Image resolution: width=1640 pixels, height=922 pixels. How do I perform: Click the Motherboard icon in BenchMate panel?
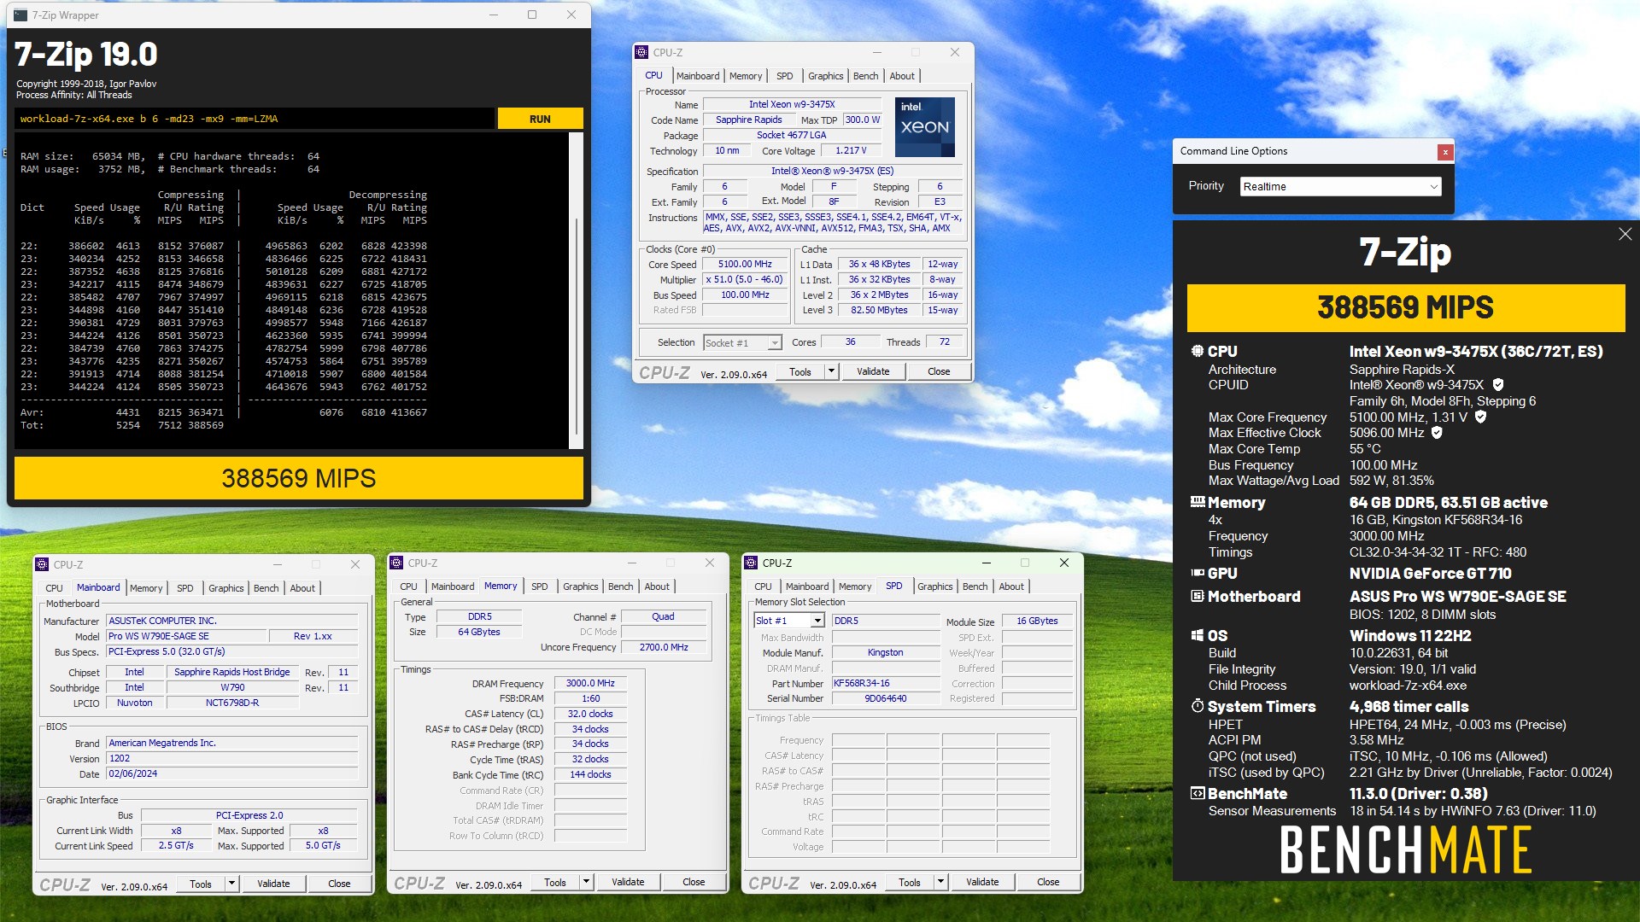click(1198, 596)
